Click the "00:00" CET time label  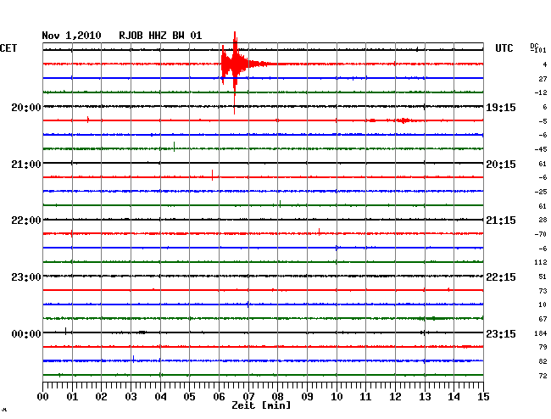coord(26,334)
